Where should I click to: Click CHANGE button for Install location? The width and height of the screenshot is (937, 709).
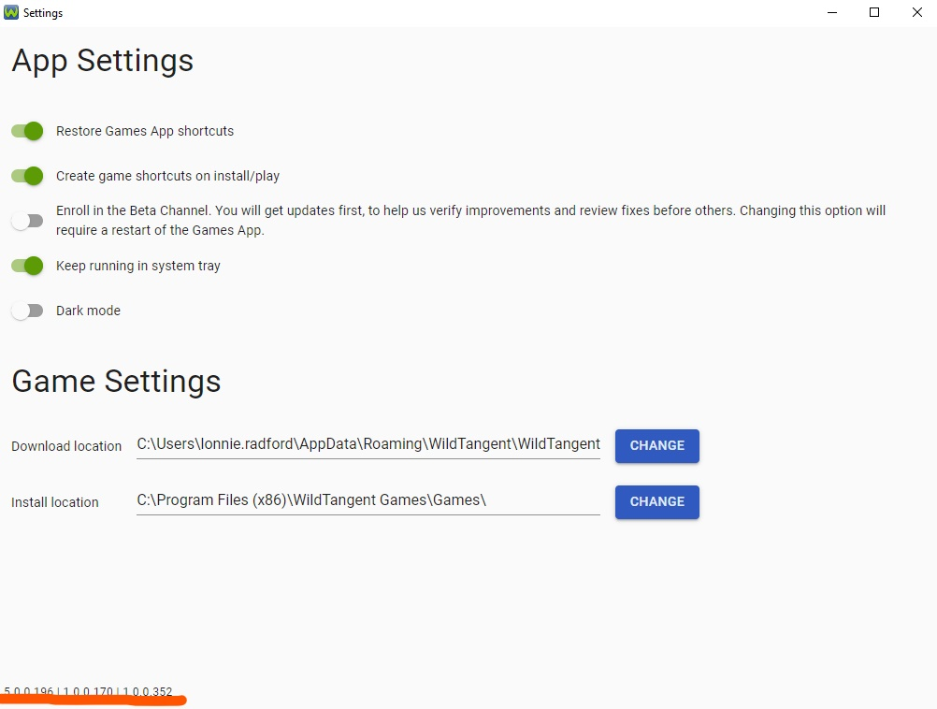coord(656,501)
